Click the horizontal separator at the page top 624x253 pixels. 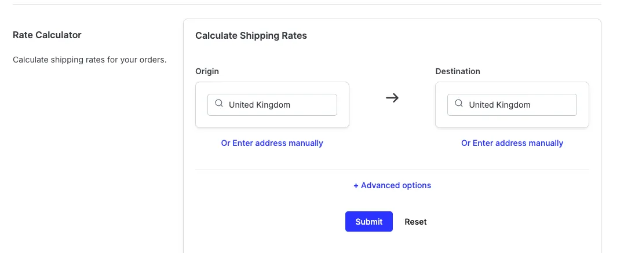click(307, 5)
